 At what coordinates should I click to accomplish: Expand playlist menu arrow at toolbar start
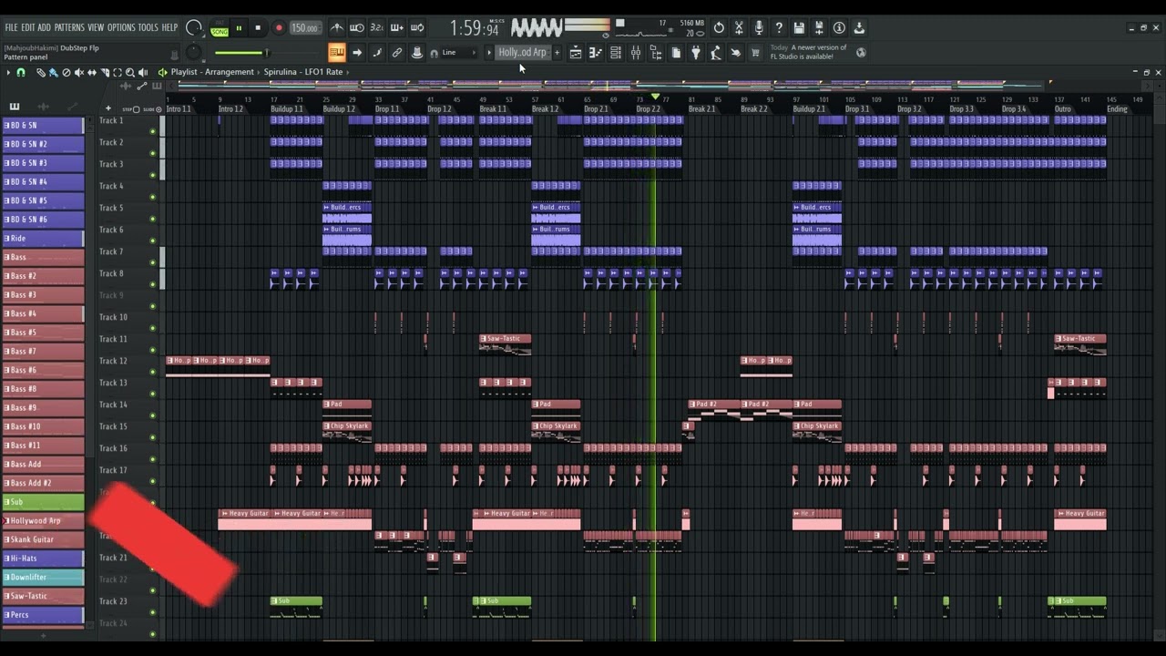[8, 72]
